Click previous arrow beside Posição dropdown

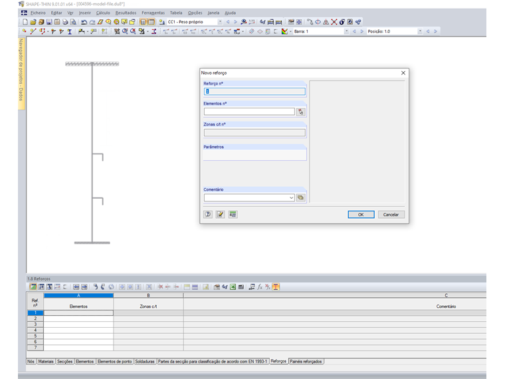pos(428,31)
